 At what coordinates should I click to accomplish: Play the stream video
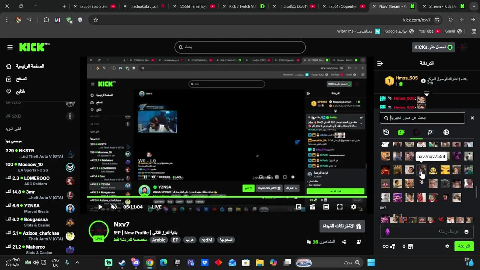[100, 207]
